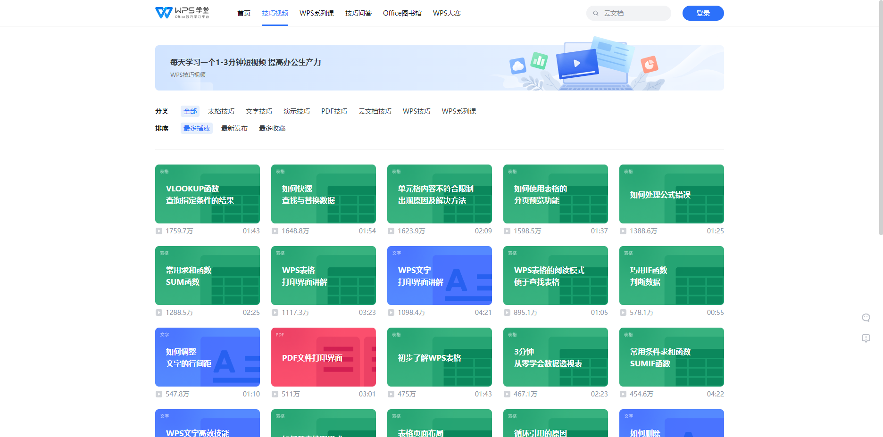Filter by 文字技巧 category

pos(259,111)
